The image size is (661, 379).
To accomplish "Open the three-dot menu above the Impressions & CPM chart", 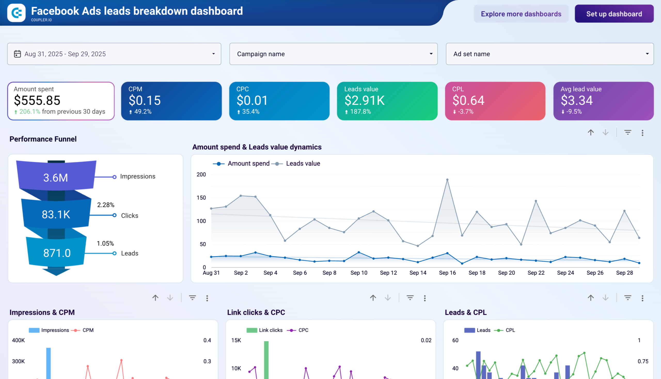I will click(x=207, y=297).
